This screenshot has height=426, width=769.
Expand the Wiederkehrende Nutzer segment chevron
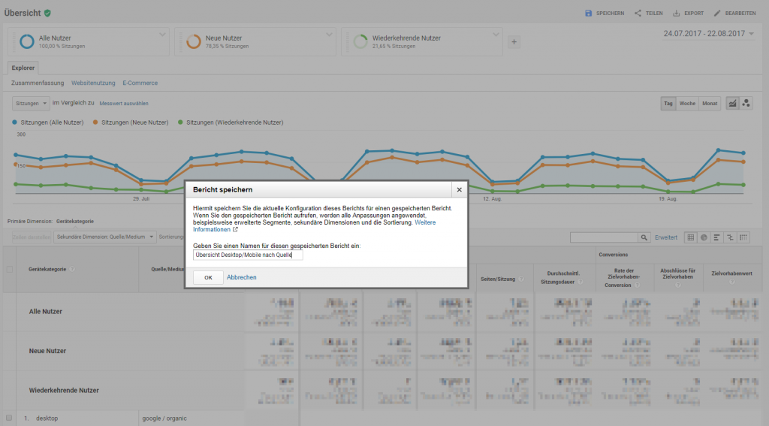point(496,35)
